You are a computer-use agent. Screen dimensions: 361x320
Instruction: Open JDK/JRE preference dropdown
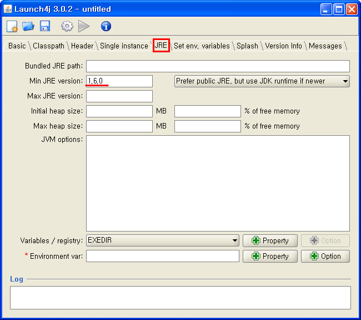coord(262,81)
